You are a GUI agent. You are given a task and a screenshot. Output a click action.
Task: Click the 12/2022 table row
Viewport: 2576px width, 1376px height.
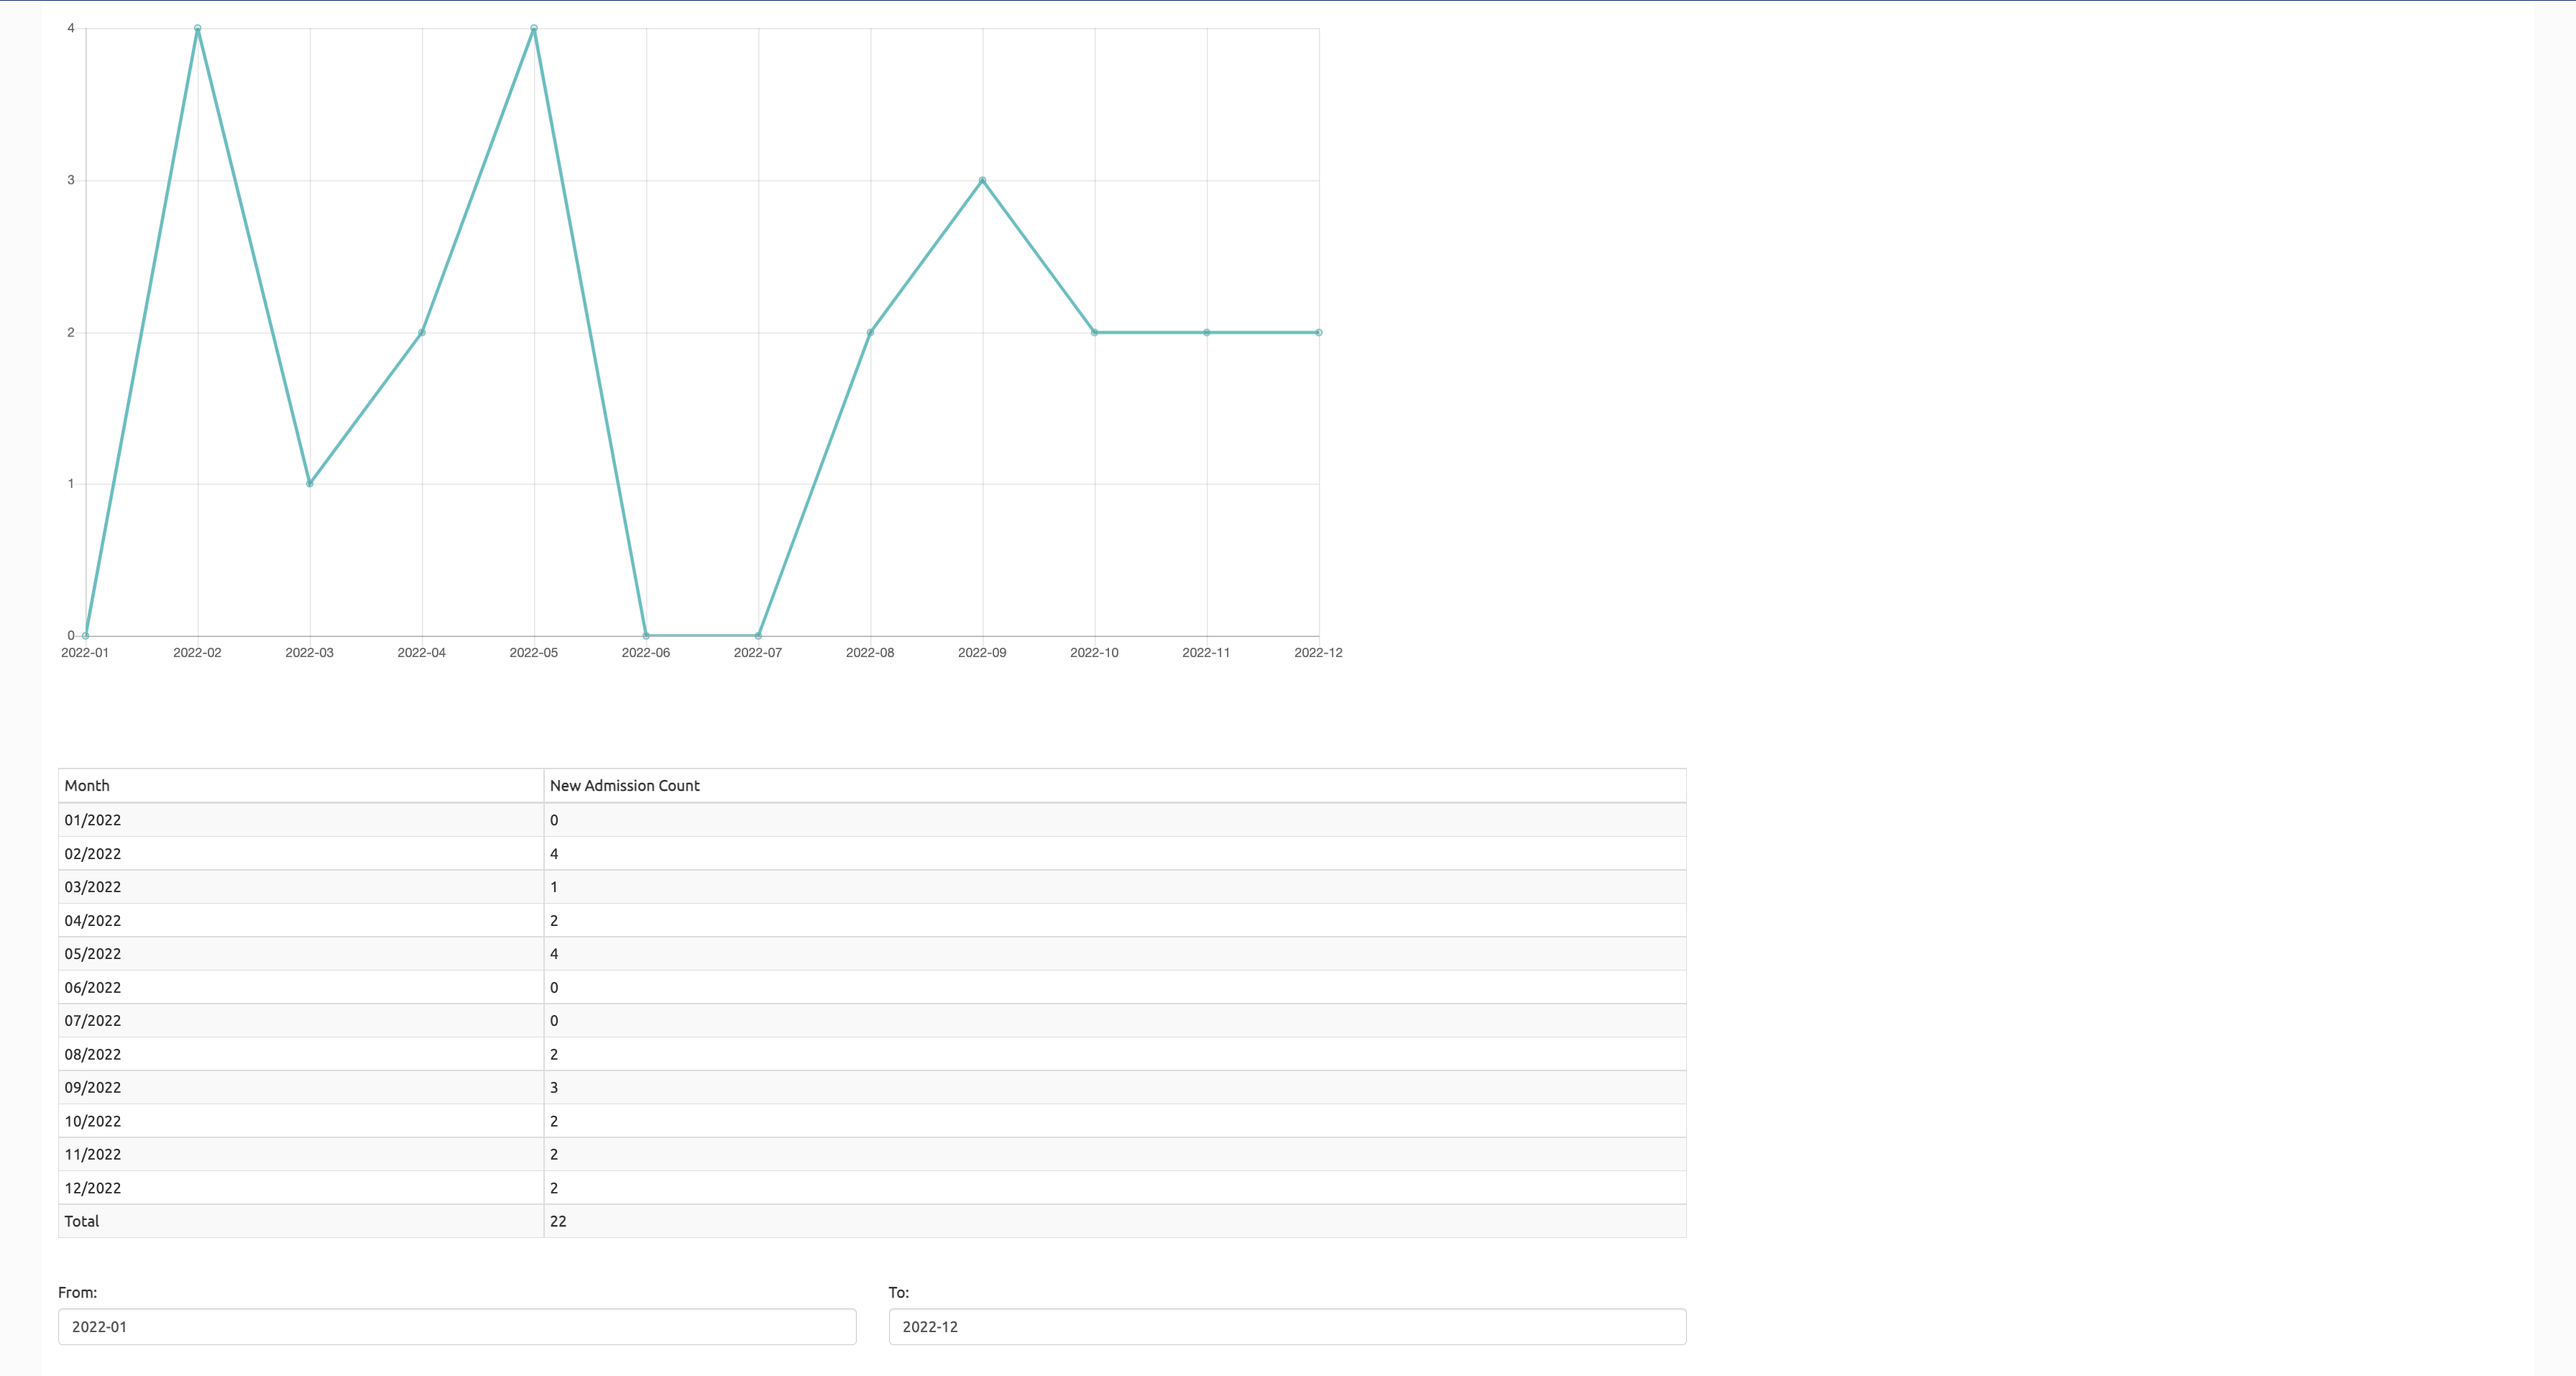92,1188
